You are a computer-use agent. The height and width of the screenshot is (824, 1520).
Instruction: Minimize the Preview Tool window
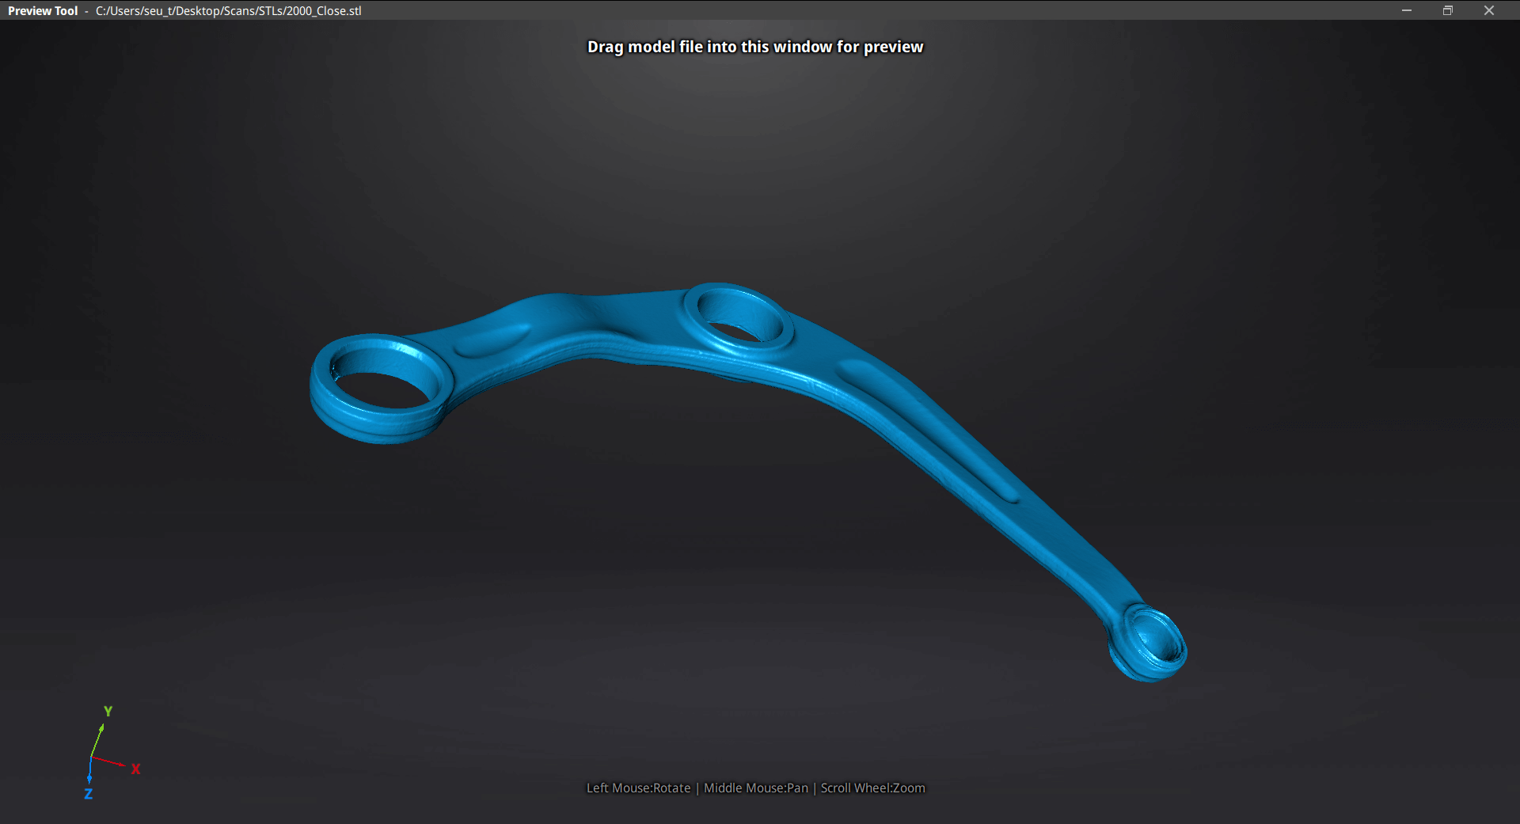(x=1407, y=10)
